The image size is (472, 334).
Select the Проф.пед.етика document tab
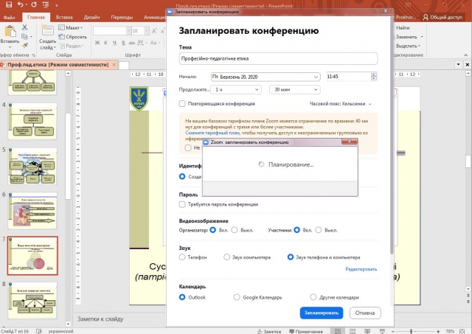(58, 64)
